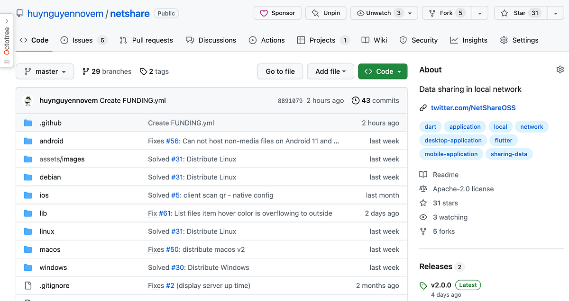The height and width of the screenshot is (301, 569).
Task: Expand the dropdown arrow next to Star
Action: 556,13
